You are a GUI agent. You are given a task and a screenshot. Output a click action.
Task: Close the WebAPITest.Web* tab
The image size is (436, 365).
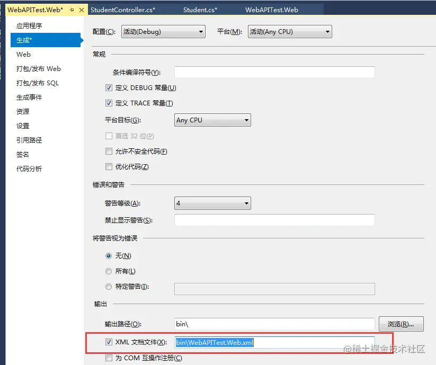click(x=82, y=10)
